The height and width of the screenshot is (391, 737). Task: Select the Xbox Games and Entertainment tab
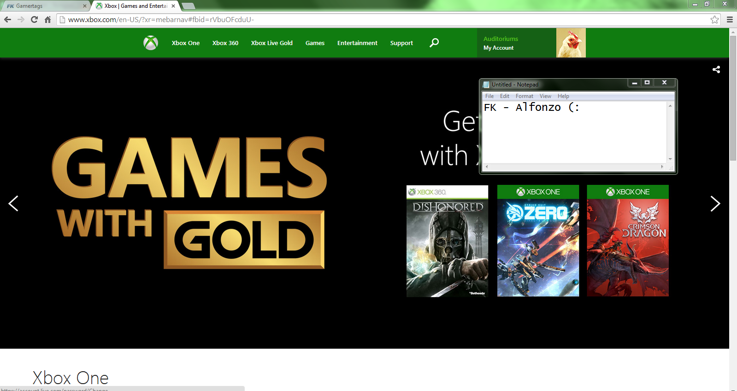tap(136, 6)
